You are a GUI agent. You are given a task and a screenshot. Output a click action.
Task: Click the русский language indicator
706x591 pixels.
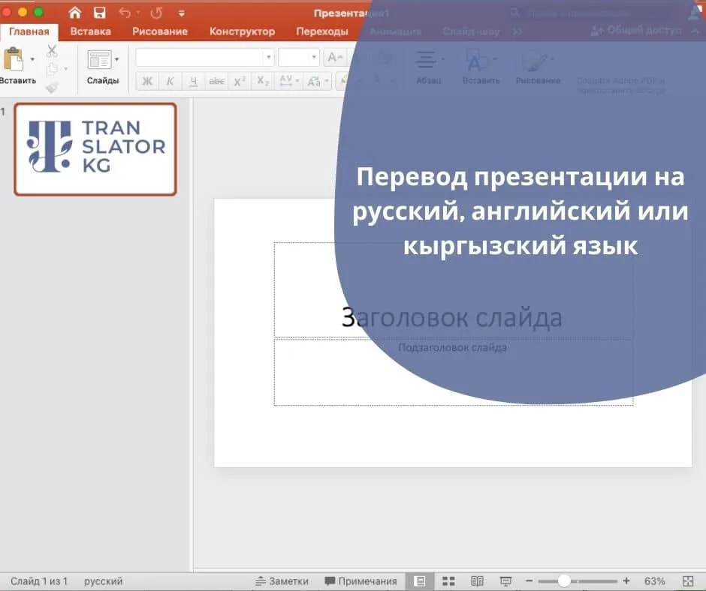click(103, 581)
